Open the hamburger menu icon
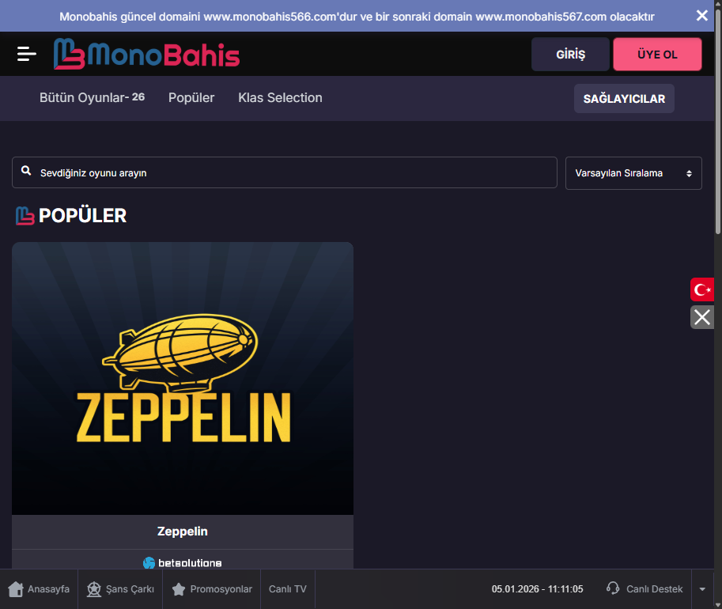This screenshot has height=609, width=722. coord(27,54)
